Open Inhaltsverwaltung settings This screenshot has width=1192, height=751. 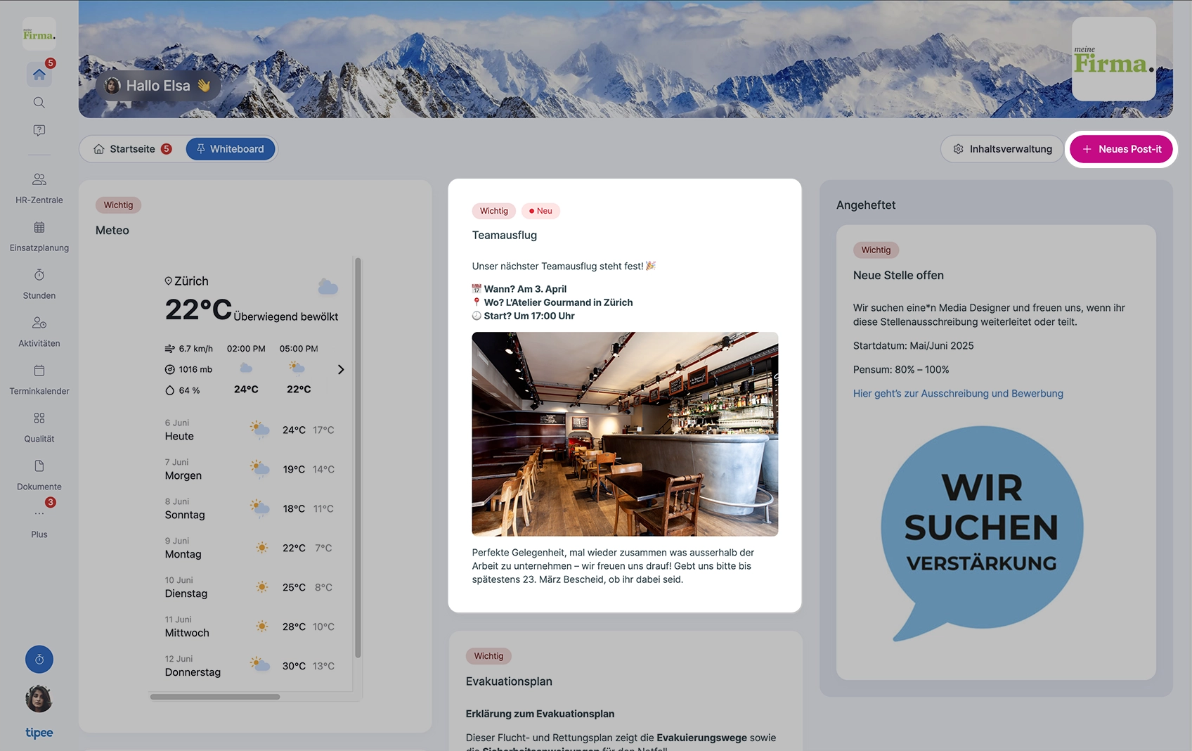(x=1002, y=149)
